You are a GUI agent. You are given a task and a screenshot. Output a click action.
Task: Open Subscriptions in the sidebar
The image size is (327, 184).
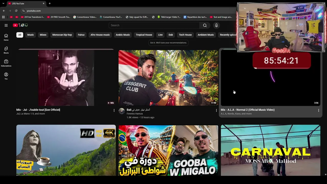point(6,63)
